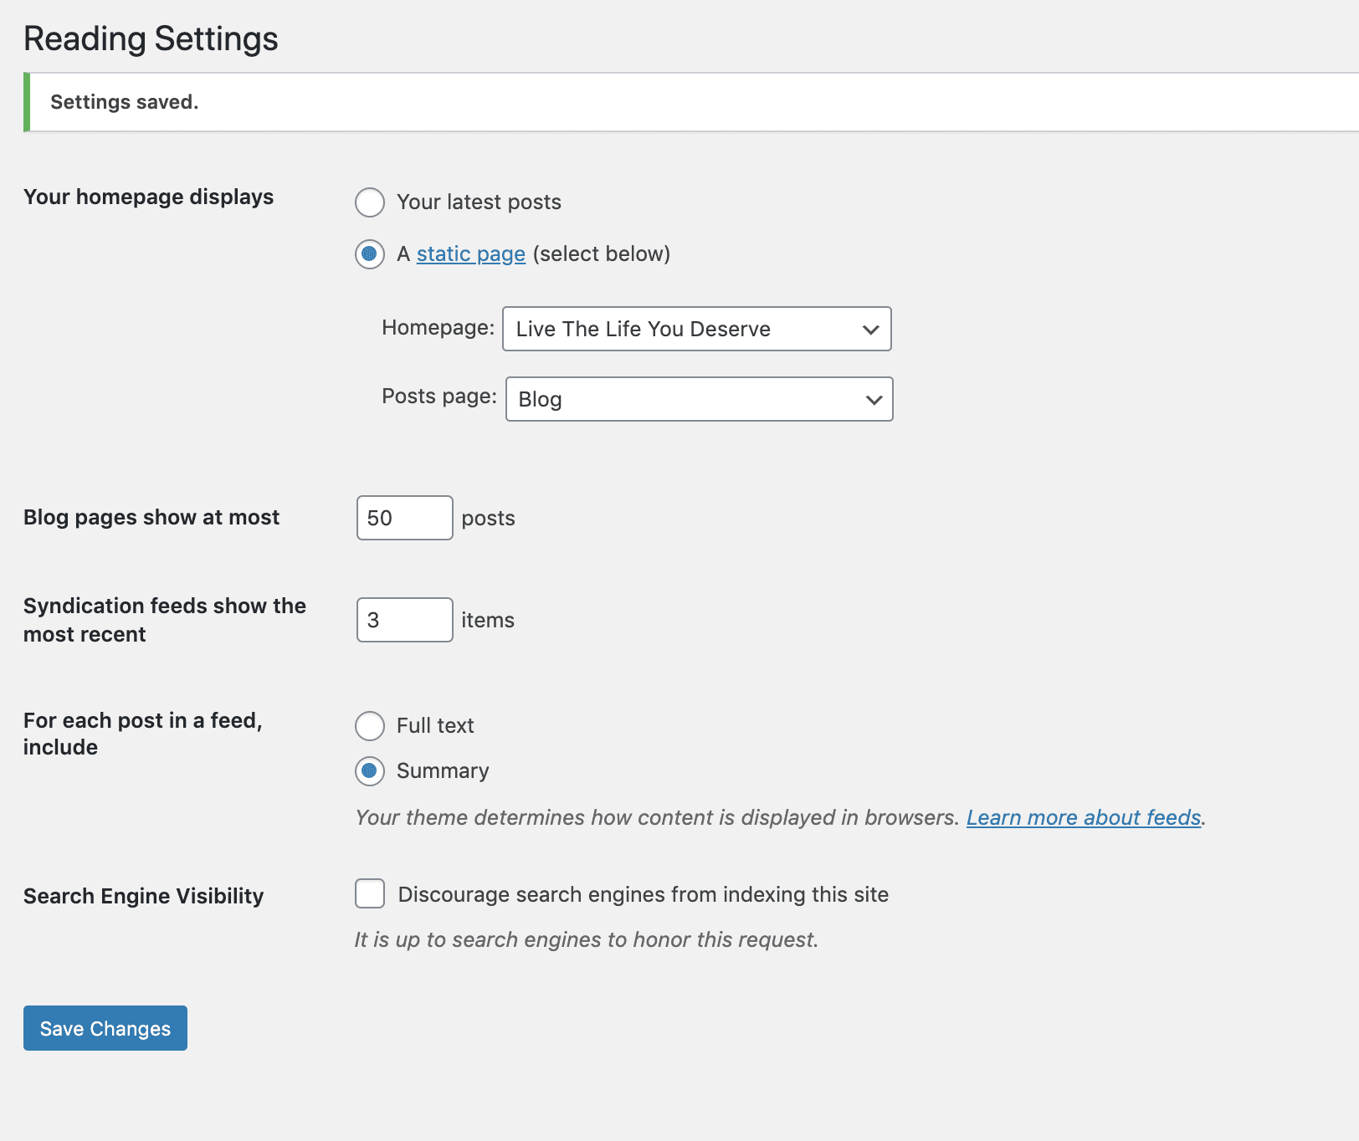1359x1141 pixels.
Task: Click 'It is up to search engines' note
Action: tap(587, 939)
